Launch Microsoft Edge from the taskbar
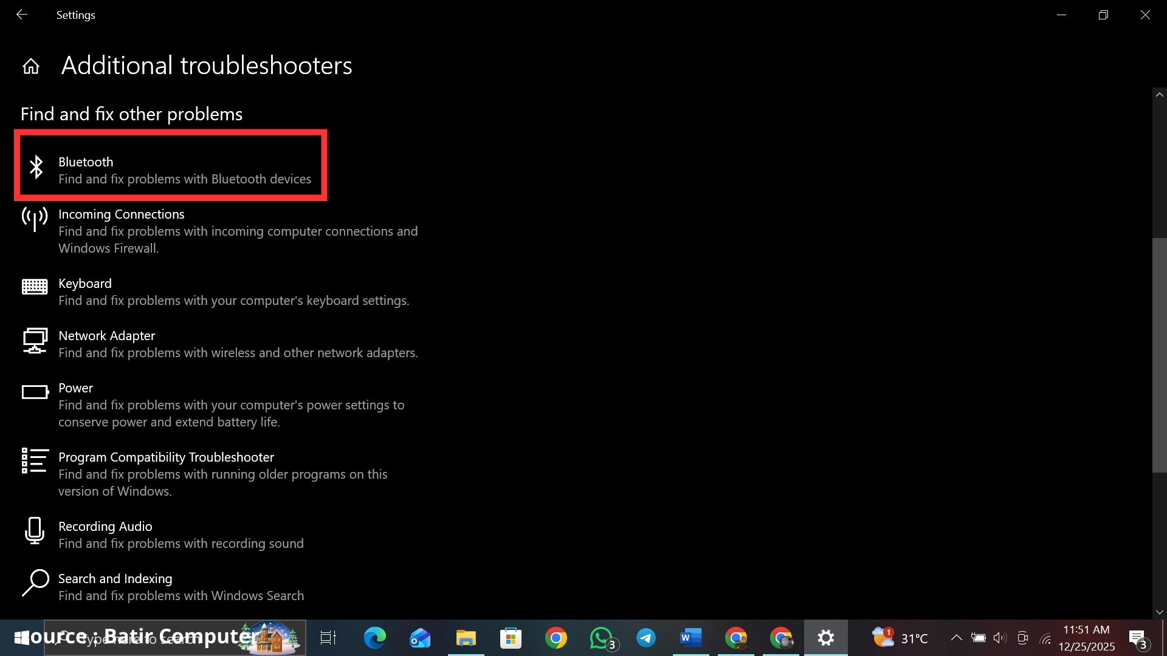 tap(375, 638)
